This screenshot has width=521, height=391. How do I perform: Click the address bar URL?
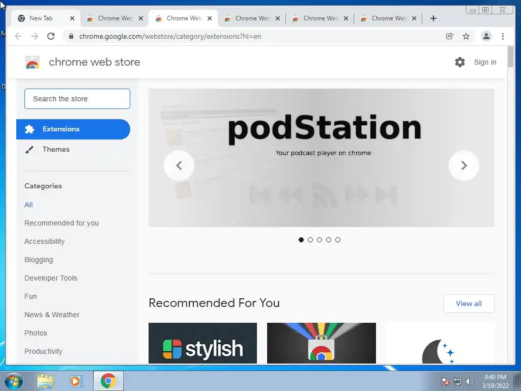[170, 36]
